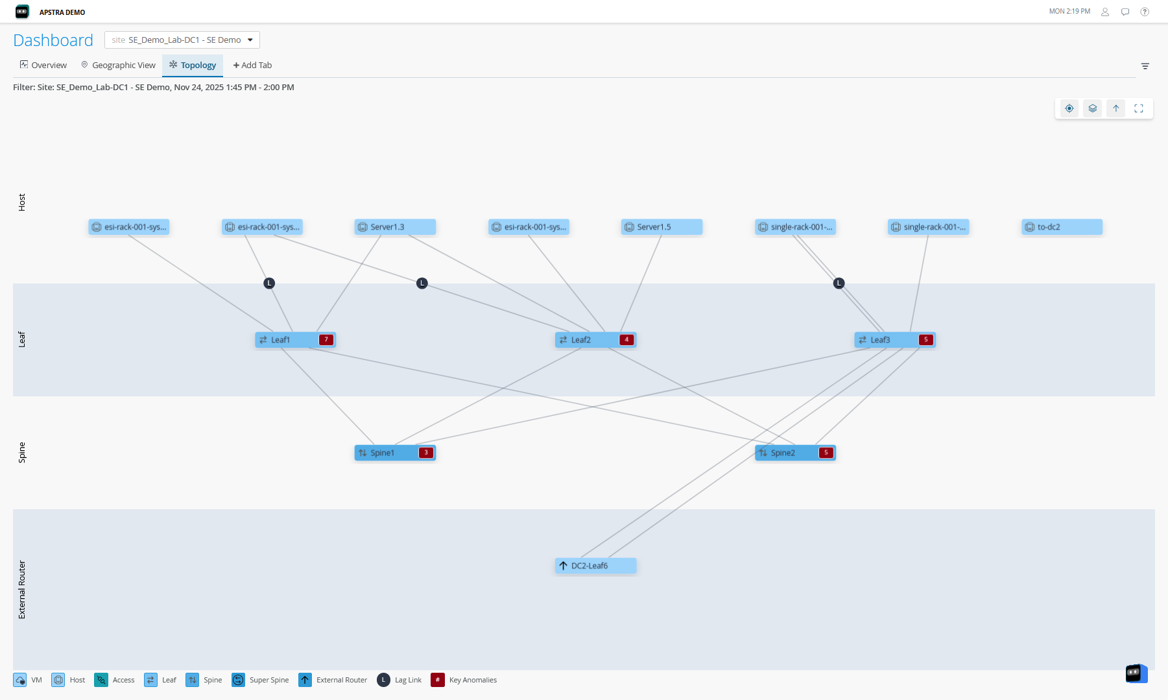Open the help question mark

click(x=1145, y=11)
